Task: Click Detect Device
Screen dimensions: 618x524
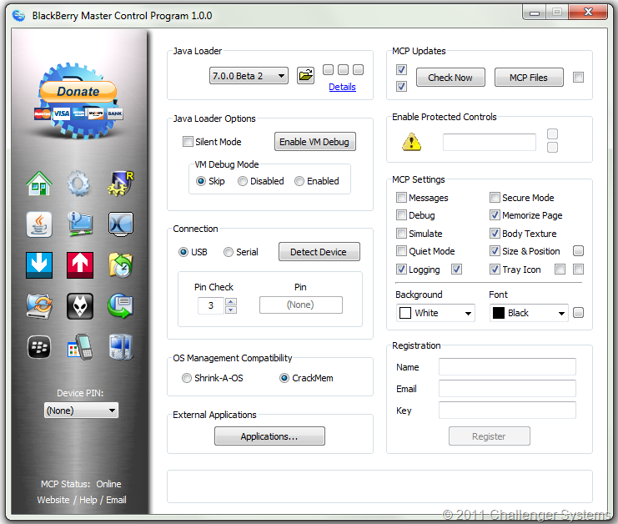Action: [319, 252]
